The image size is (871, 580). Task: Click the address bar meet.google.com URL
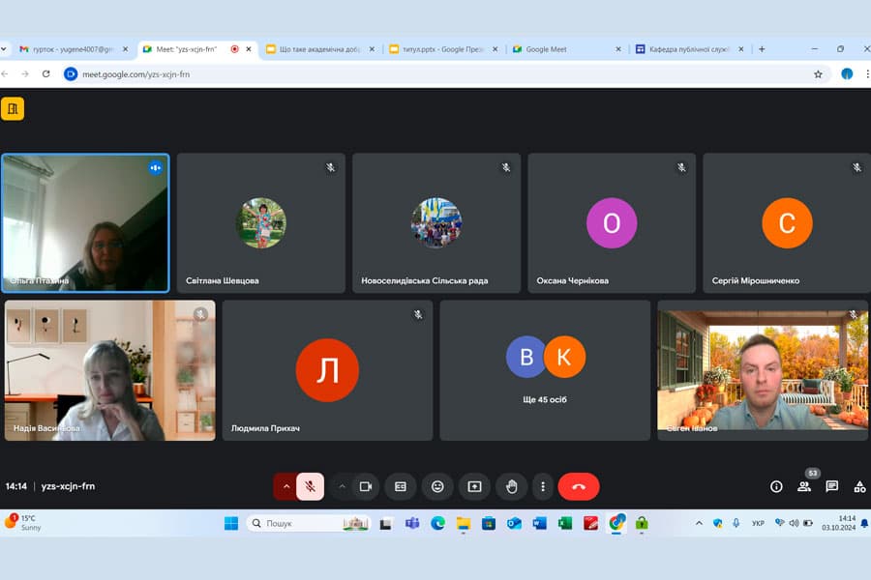(x=136, y=74)
